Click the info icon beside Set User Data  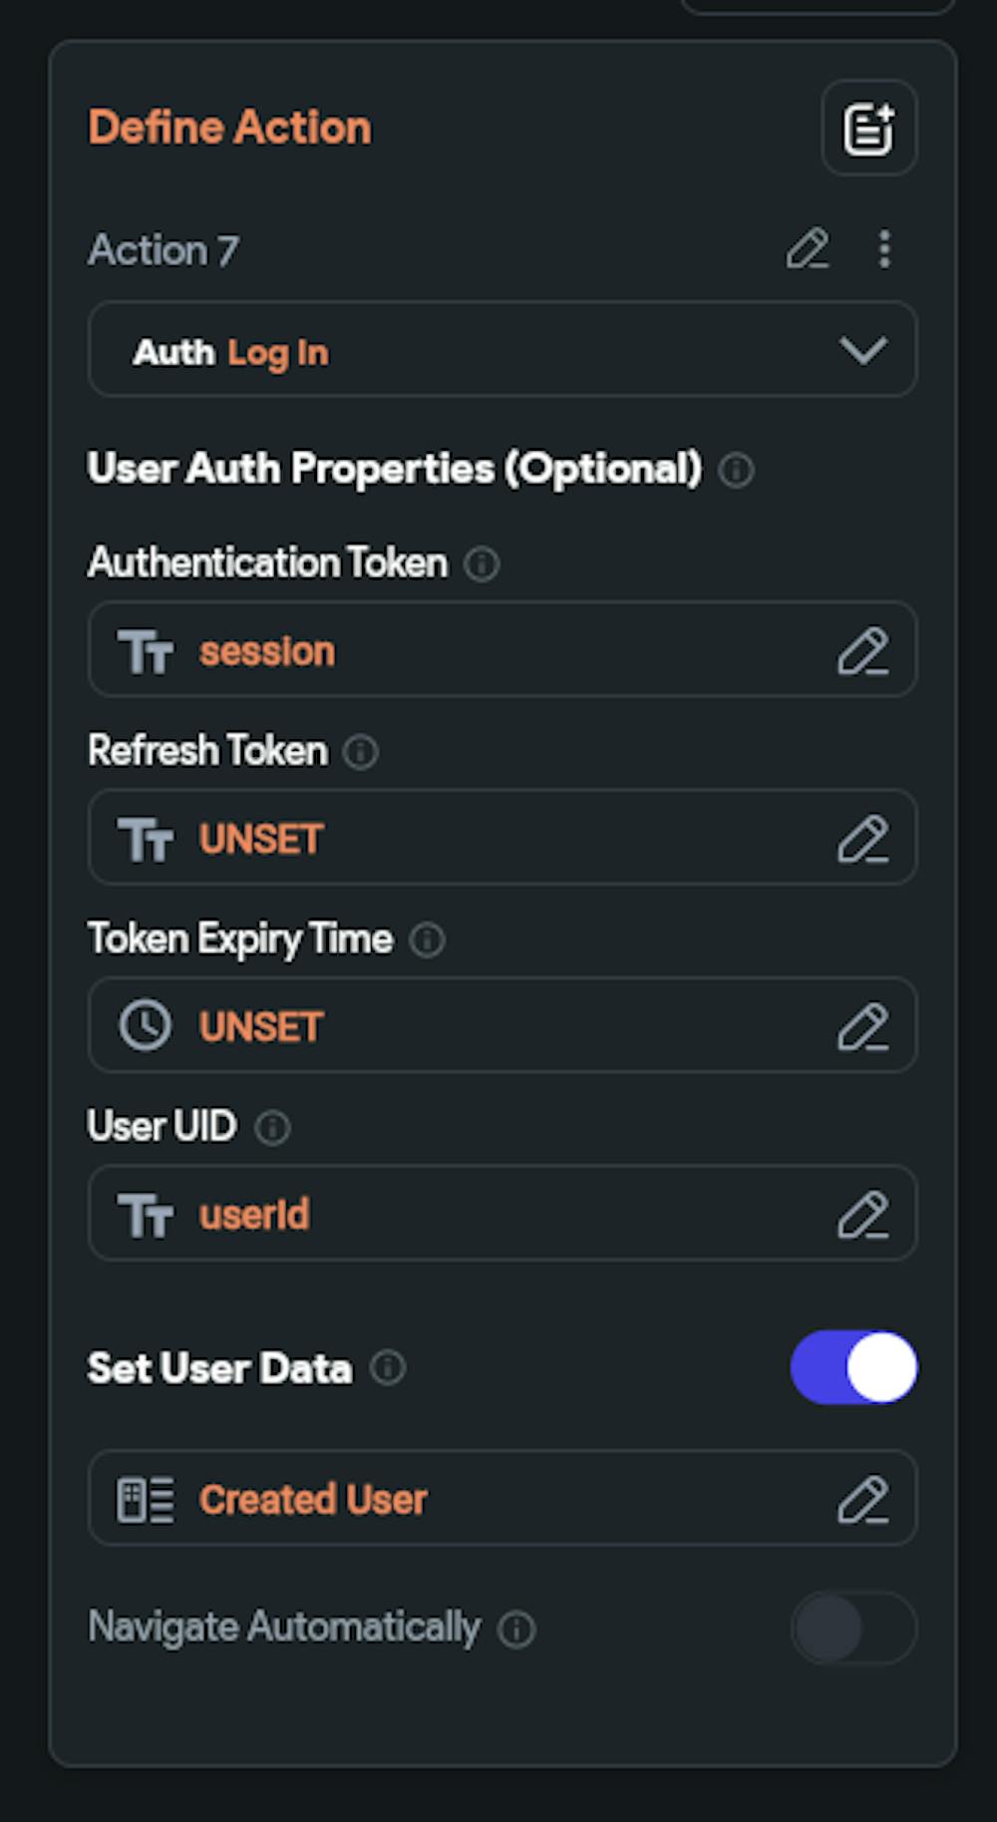[x=390, y=1368]
